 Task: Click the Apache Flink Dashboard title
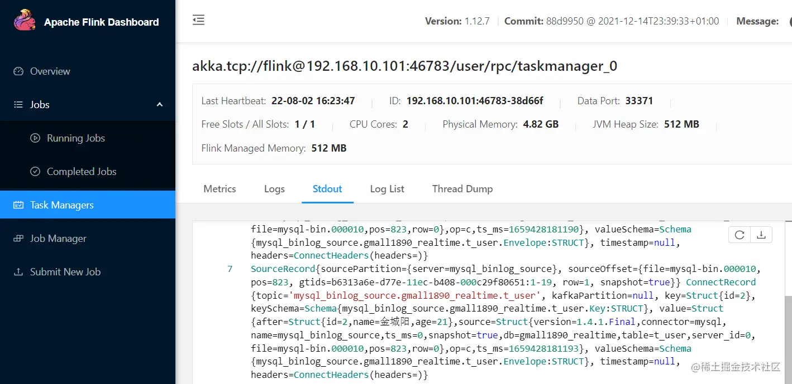point(102,22)
